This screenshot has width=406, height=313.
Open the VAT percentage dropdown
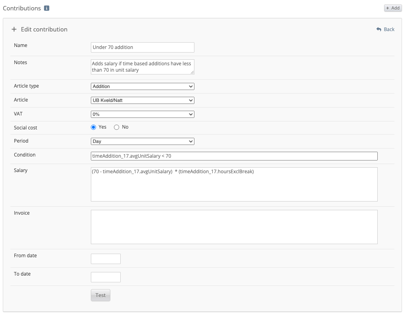pos(142,114)
